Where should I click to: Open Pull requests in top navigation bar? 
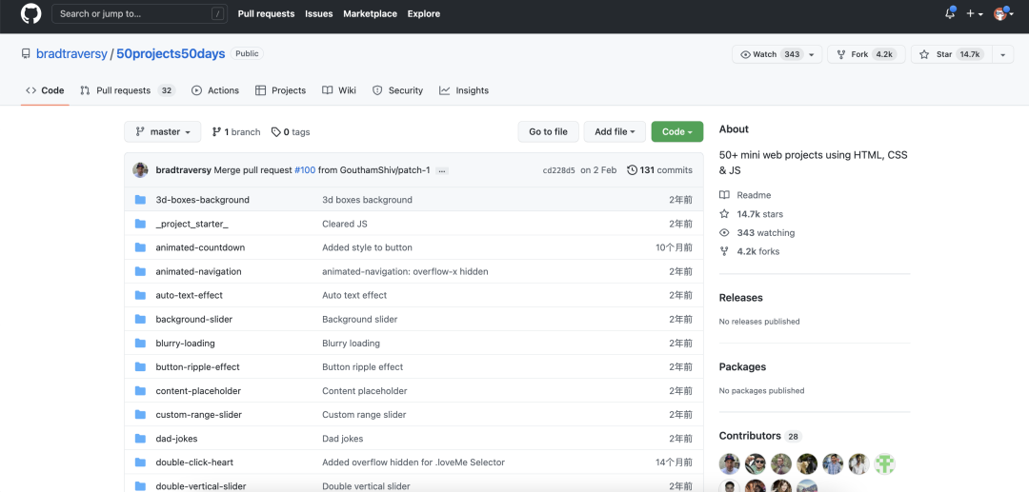pyautogui.click(x=266, y=13)
